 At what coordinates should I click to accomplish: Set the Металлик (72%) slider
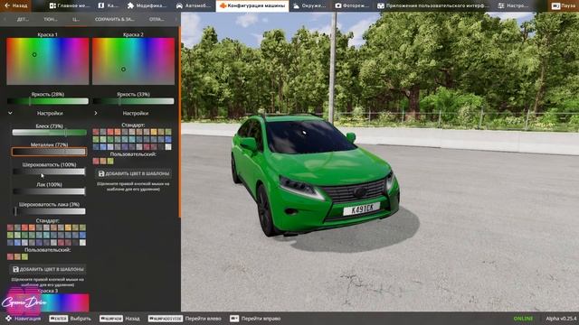tap(49, 152)
